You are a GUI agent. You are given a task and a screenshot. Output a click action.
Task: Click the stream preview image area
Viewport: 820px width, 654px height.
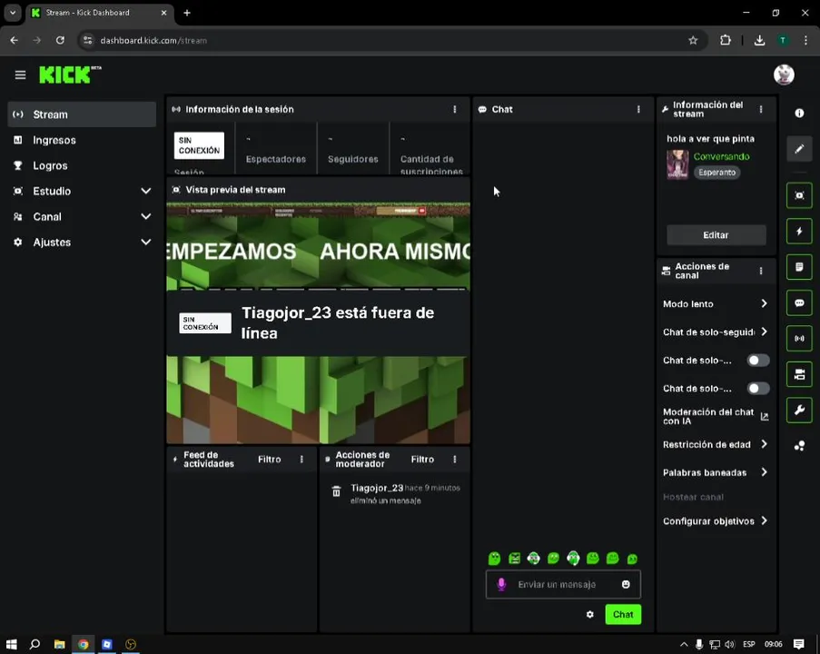click(318, 323)
